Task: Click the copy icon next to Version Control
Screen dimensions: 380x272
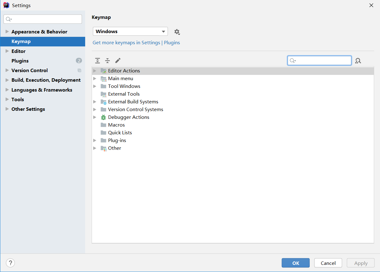Action: pyautogui.click(x=79, y=71)
